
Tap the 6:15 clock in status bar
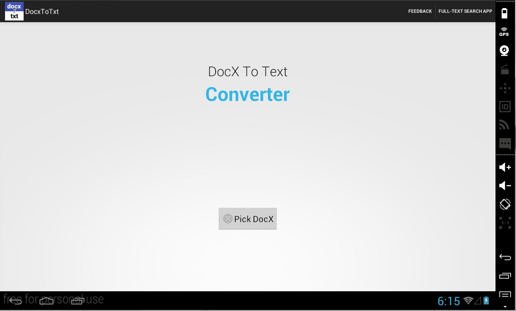449,301
